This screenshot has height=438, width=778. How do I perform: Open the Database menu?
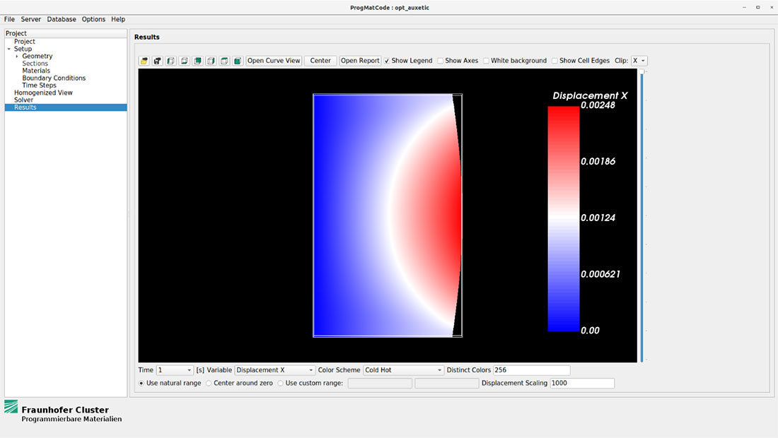[61, 19]
